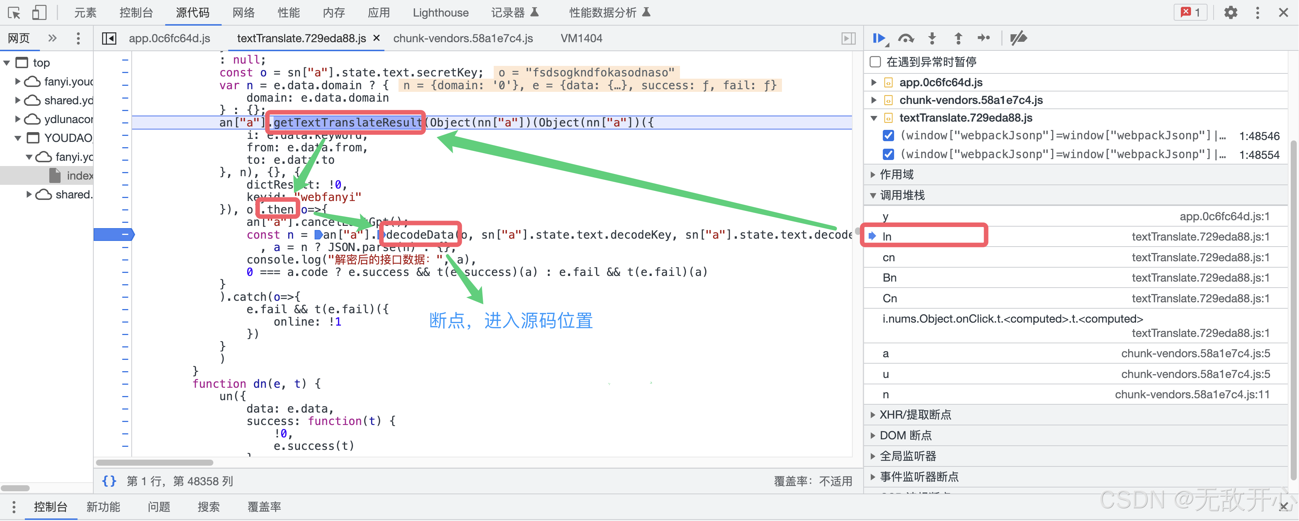Open drawer tab 新功能

pyautogui.click(x=103, y=507)
